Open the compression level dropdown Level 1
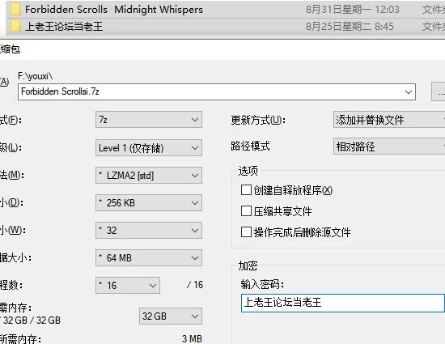The height and width of the screenshot is (344, 445). [149, 147]
